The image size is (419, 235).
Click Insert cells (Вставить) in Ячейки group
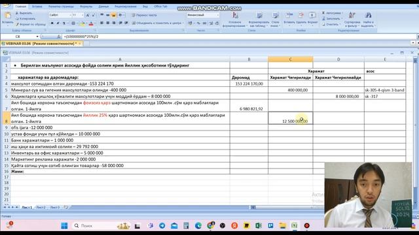289,18
